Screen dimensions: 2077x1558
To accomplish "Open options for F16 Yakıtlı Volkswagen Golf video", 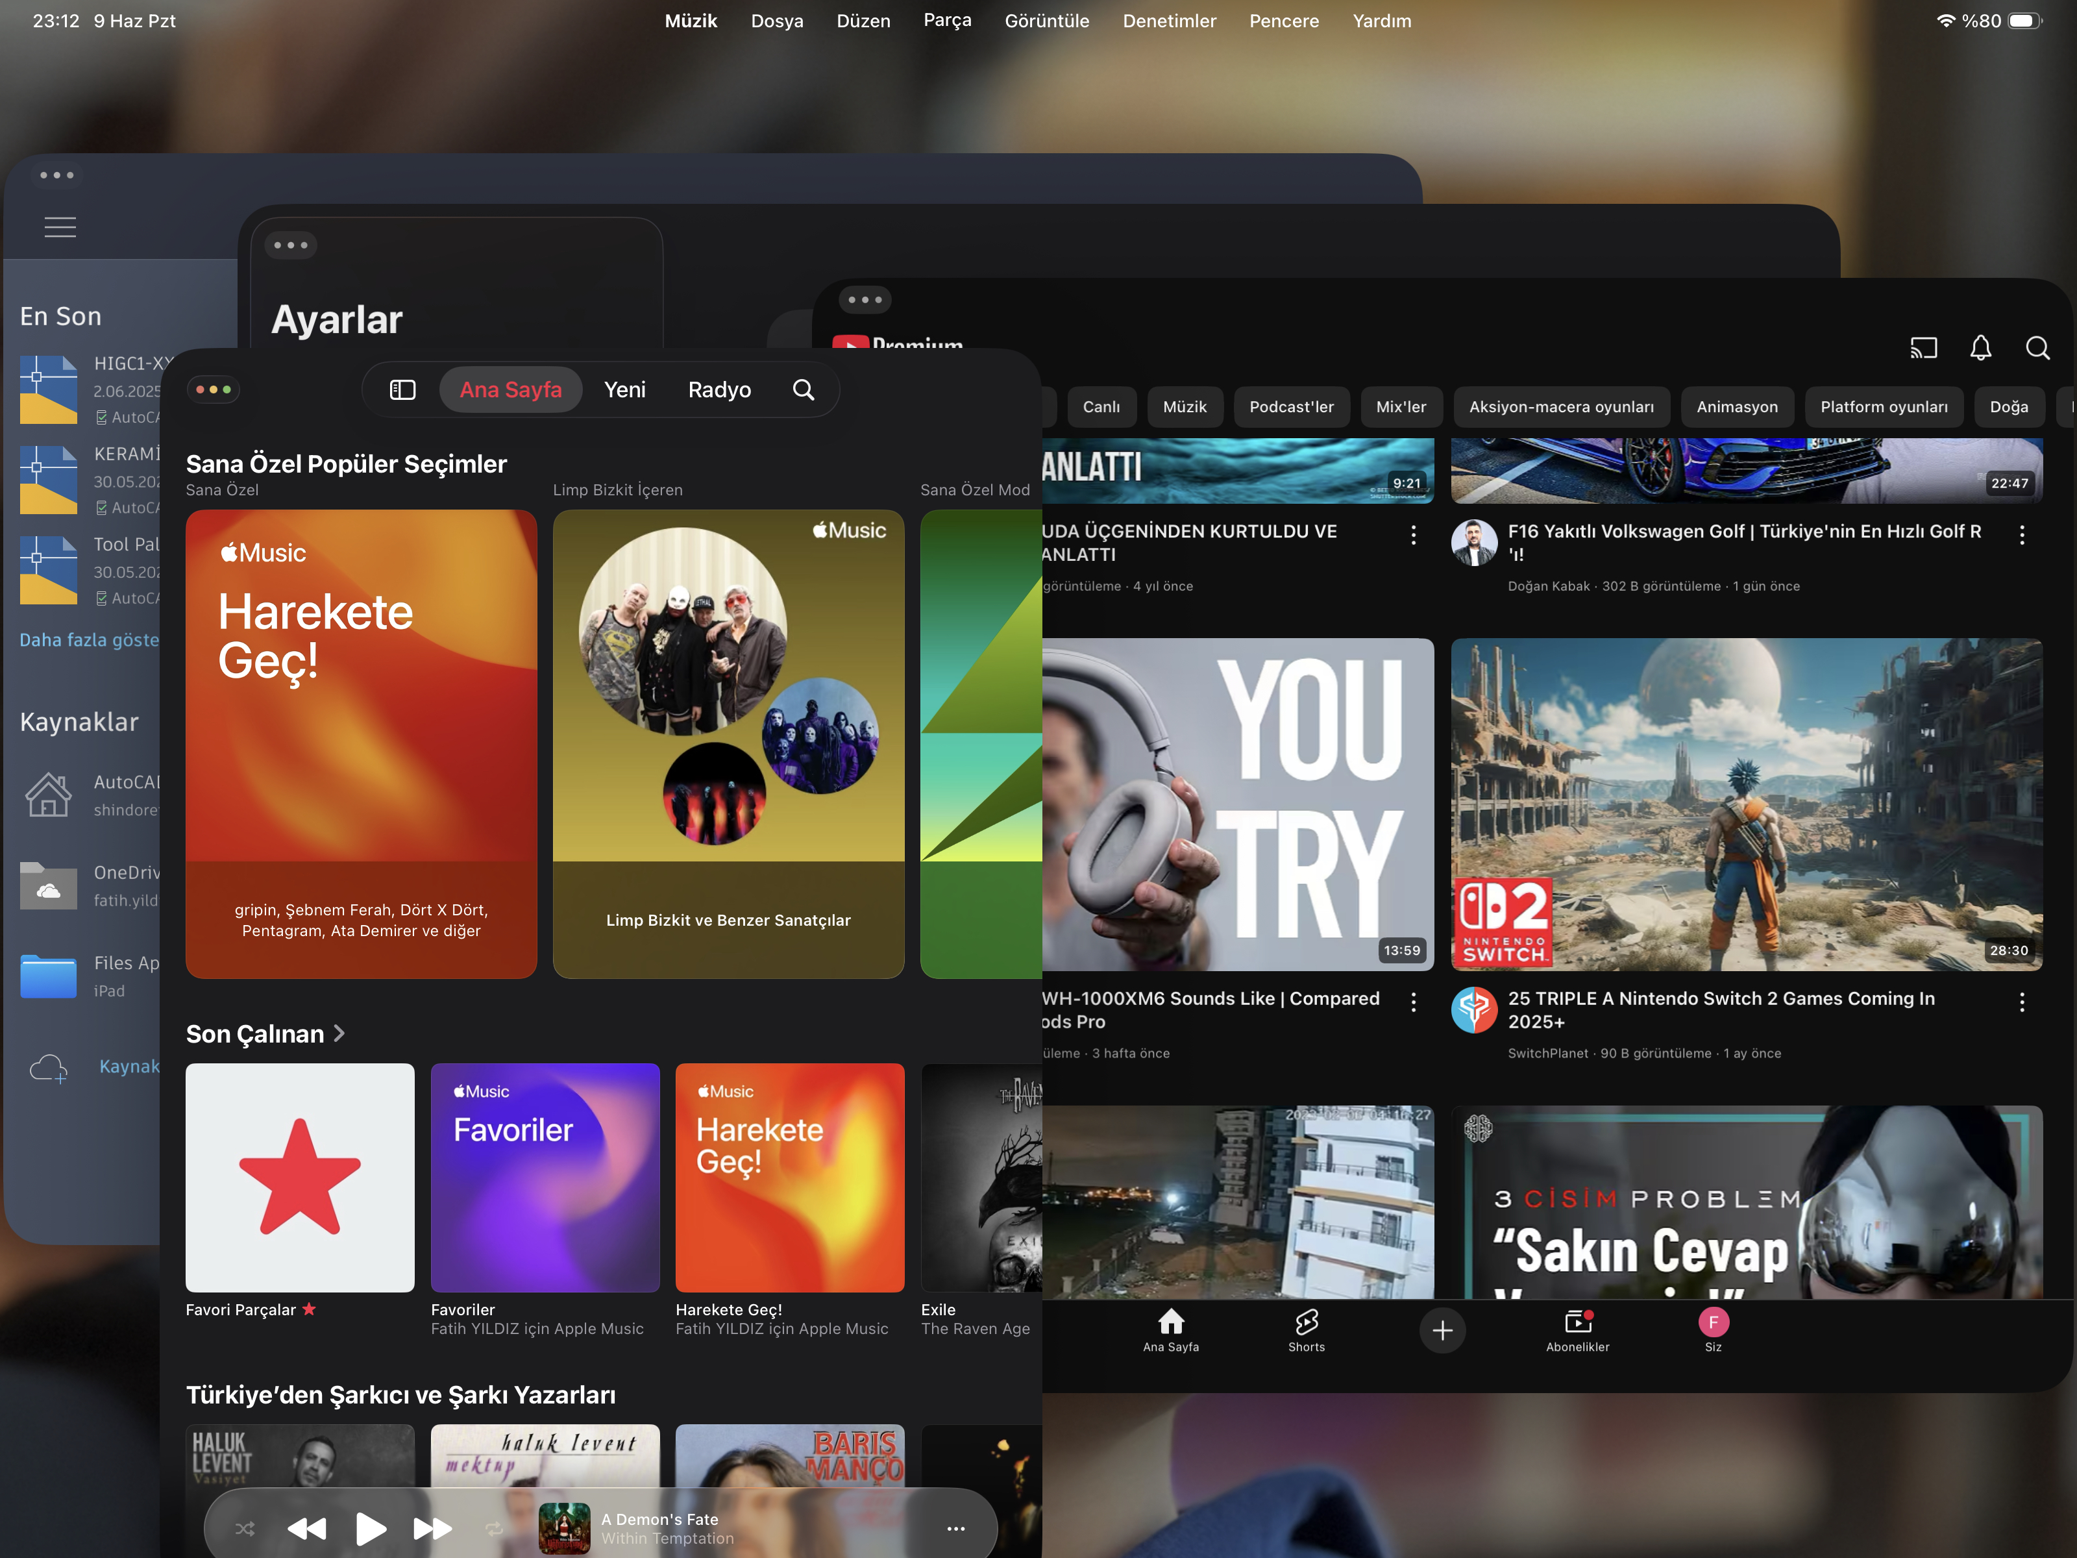I will [2022, 536].
